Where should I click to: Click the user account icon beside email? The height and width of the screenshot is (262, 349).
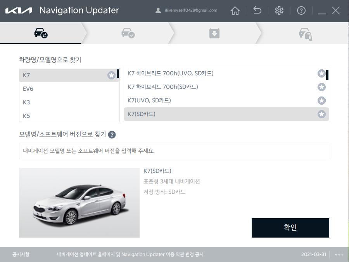coord(158,11)
